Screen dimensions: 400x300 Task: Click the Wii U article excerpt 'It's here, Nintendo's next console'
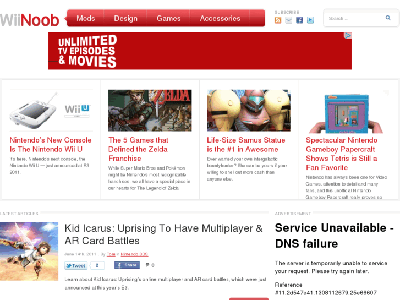point(49,166)
